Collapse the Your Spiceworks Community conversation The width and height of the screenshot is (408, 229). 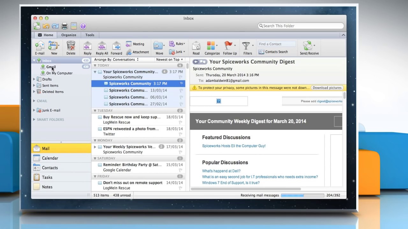pos(95,72)
